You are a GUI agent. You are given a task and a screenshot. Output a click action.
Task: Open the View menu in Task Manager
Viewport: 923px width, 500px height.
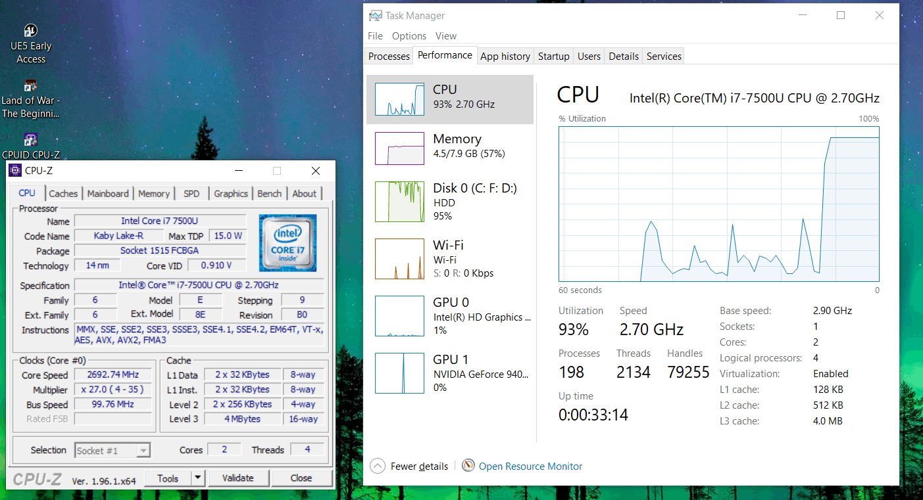[x=445, y=36]
